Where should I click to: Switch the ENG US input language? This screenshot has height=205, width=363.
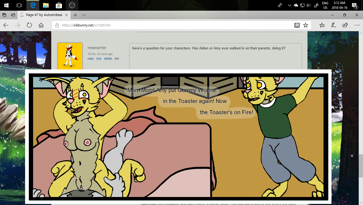pyautogui.click(x=325, y=5)
